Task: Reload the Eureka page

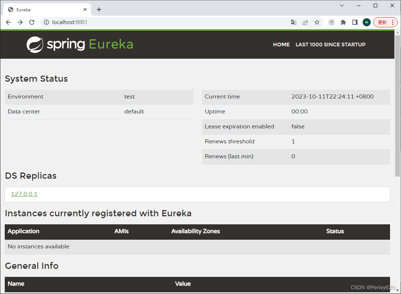Action: [32, 22]
